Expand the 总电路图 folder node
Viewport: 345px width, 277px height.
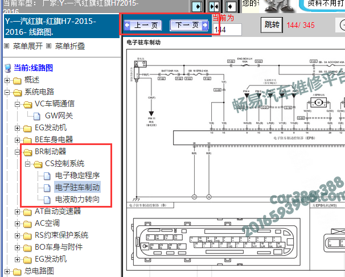tap(7, 271)
